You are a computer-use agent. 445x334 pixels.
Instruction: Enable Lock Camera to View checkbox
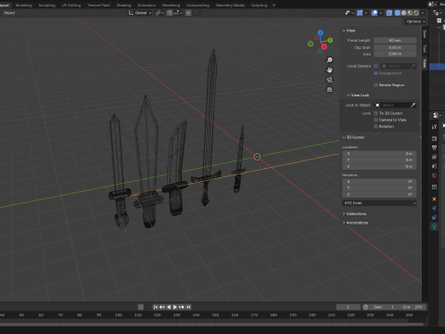point(375,120)
